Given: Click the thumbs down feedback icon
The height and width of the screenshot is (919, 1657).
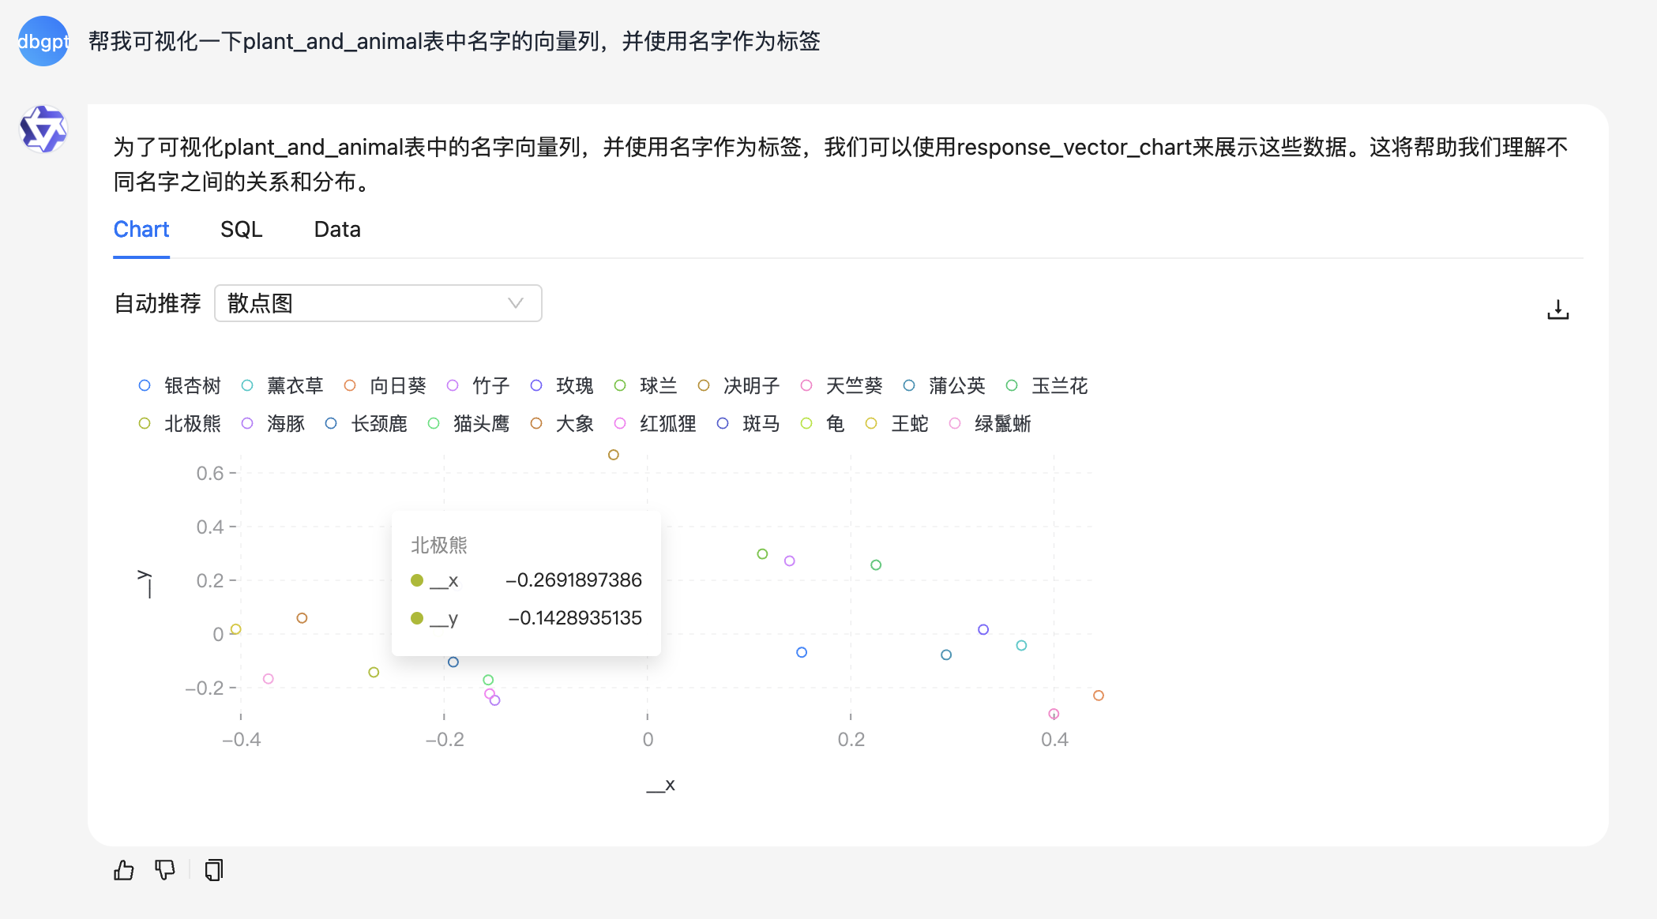Looking at the screenshot, I should click(165, 870).
